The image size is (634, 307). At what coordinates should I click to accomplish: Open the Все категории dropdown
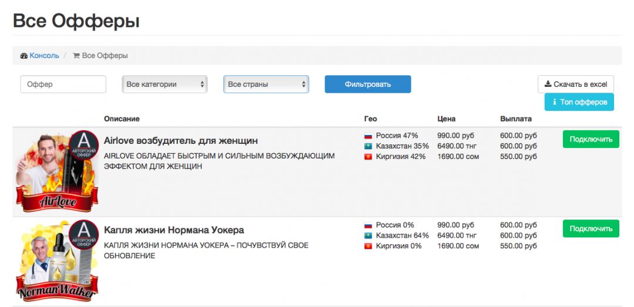164,85
